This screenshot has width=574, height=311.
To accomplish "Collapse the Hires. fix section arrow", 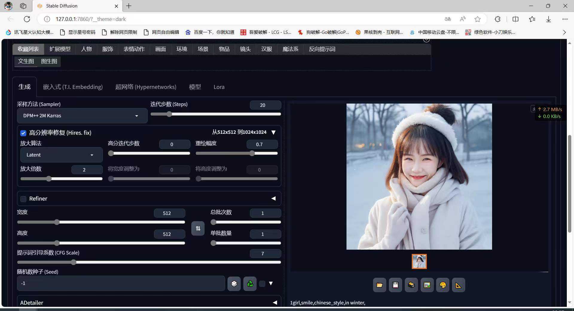I will point(273,132).
